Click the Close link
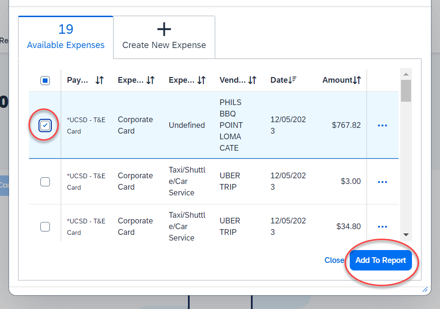This screenshot has width=440, height=309. [x=335, y=260]
